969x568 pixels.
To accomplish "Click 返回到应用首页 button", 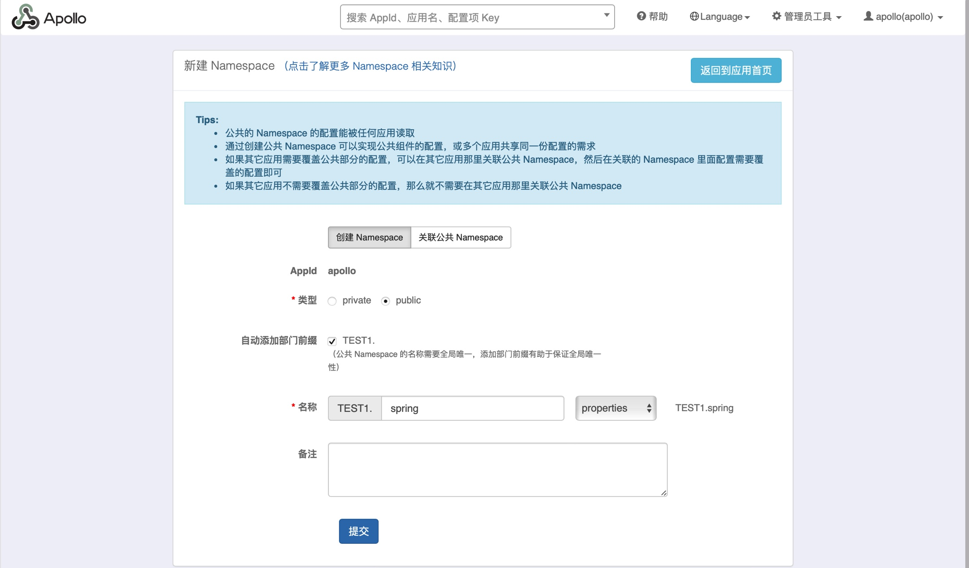I will (736, 70).
